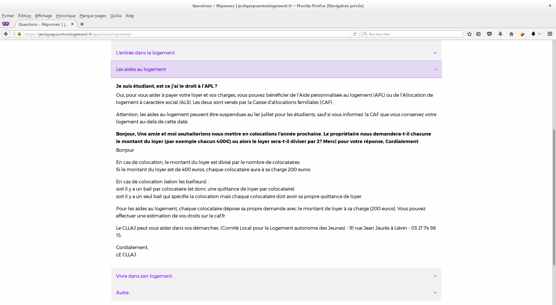
Task: Open the Marque-pages menu
Action: click(93, 16)
